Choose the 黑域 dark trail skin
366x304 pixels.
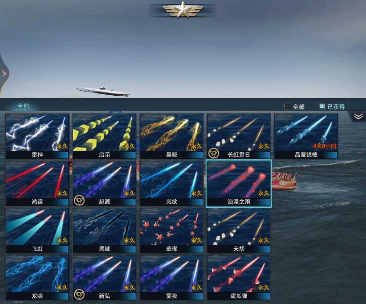pyautogui.click(x=104, y=231)
